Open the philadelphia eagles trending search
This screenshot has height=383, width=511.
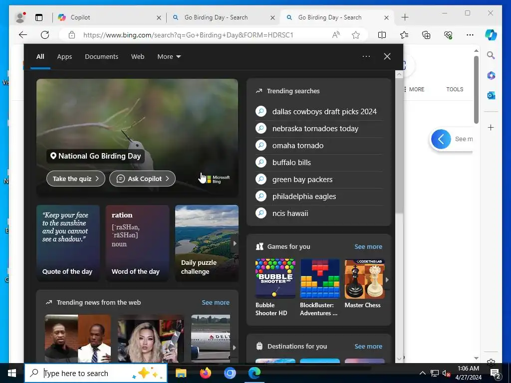pyautogui.click(x=319, y=196)
